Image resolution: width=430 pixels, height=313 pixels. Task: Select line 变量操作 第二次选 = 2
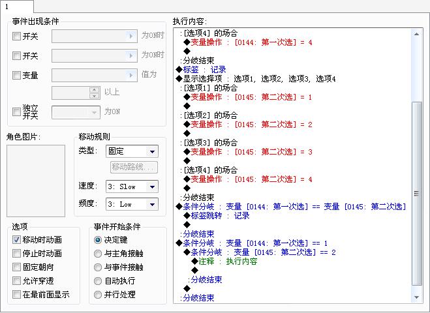tap(248, 125)
